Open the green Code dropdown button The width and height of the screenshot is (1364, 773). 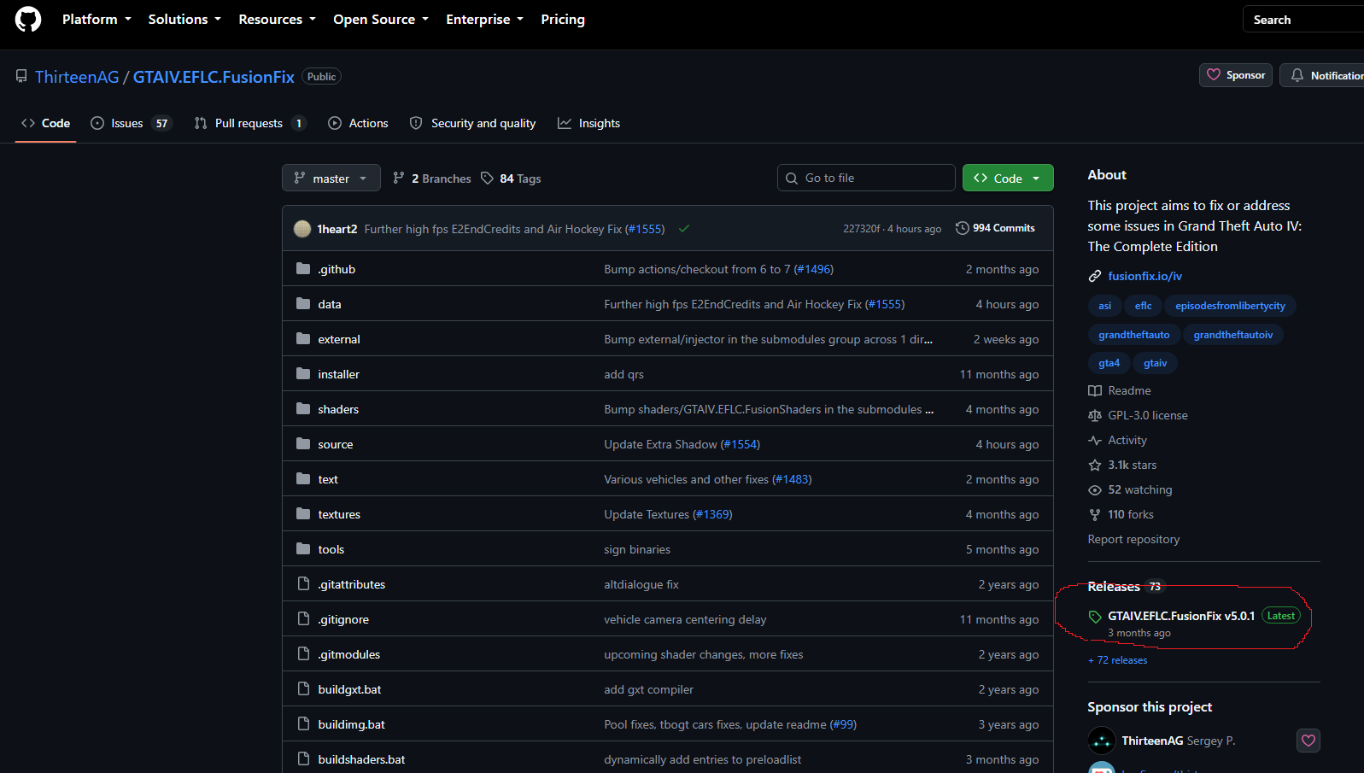pyautogui.click(x=1008, y=178)
